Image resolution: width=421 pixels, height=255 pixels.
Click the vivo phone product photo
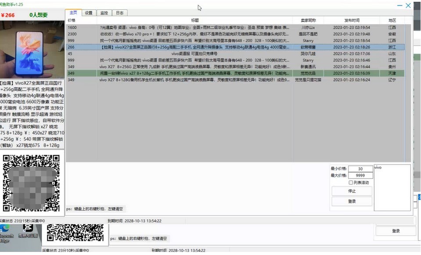tap(32, 50)
